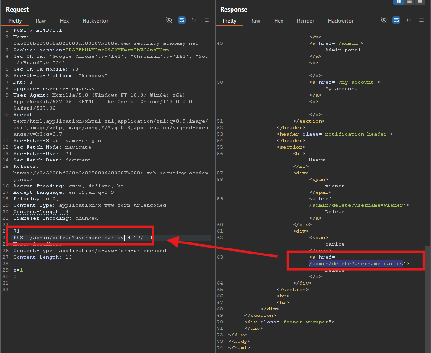Click the closing '</html>' tag on line 74

(239, 348)
